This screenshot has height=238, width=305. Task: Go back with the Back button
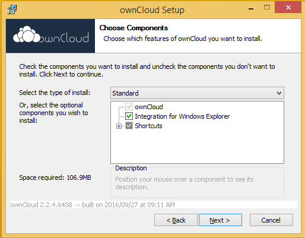pyautogui.click(x=176, y=220)
